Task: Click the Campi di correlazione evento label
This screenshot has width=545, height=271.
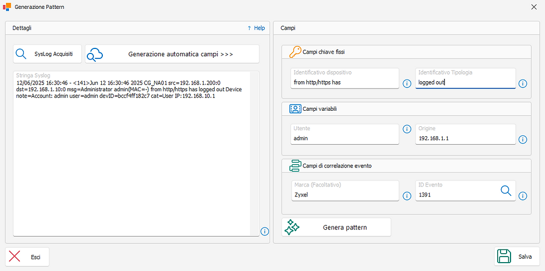Action: coord(337,166)
